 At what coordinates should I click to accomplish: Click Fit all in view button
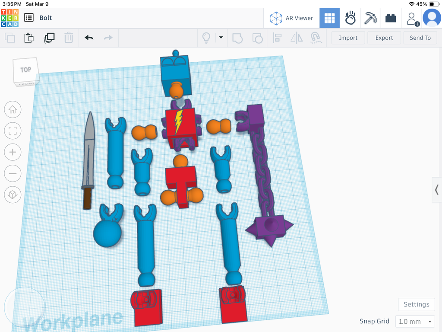tap(13, 131)
